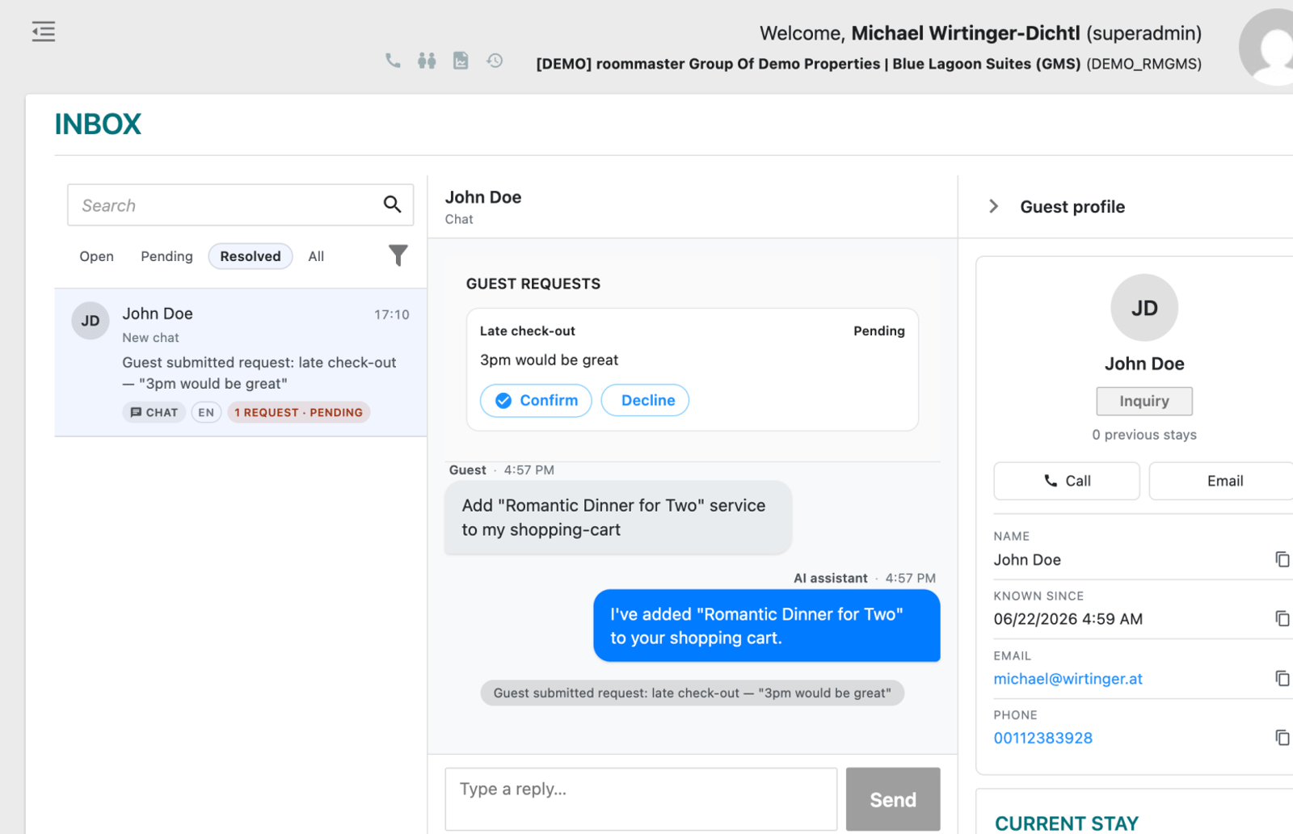Click the JD avatar in conversation list
This screenshot has width=1293, height=834.
[x=91, y=321]
